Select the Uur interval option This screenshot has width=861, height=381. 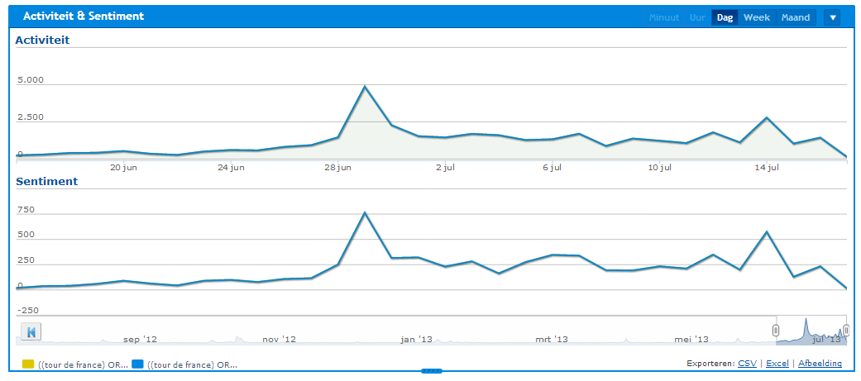pos(697,17)
